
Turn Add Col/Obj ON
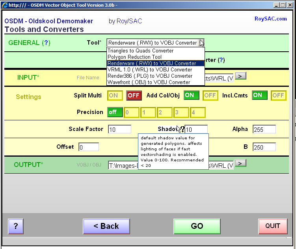(192, 95)
